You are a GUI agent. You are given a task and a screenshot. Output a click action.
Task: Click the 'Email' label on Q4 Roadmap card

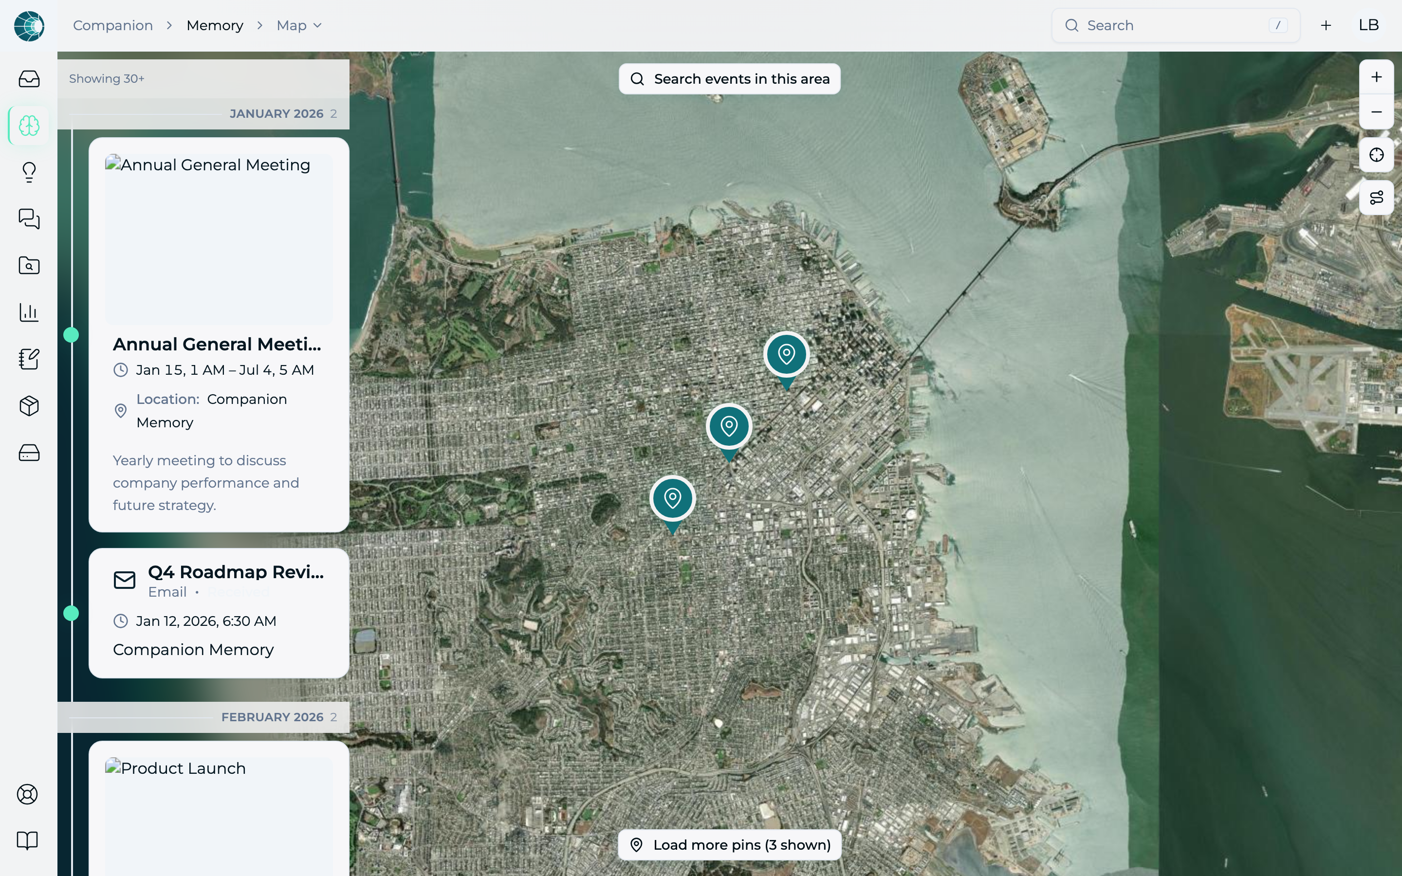coord(167,592)
